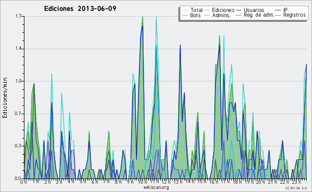The width and height of the screenshot is (312, 192).
Task: Click the 'CC BY-SA 3.0' license text
Action: [296, 188]
